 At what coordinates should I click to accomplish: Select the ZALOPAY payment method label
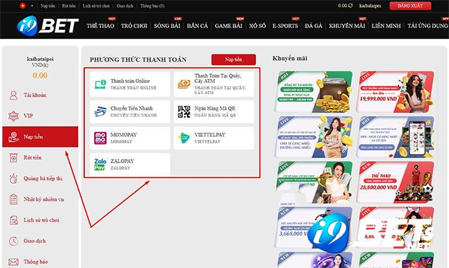click(x=122, y=161)
